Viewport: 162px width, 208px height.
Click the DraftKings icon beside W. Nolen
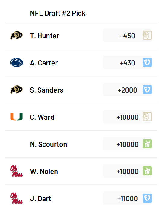click(147, 171)
